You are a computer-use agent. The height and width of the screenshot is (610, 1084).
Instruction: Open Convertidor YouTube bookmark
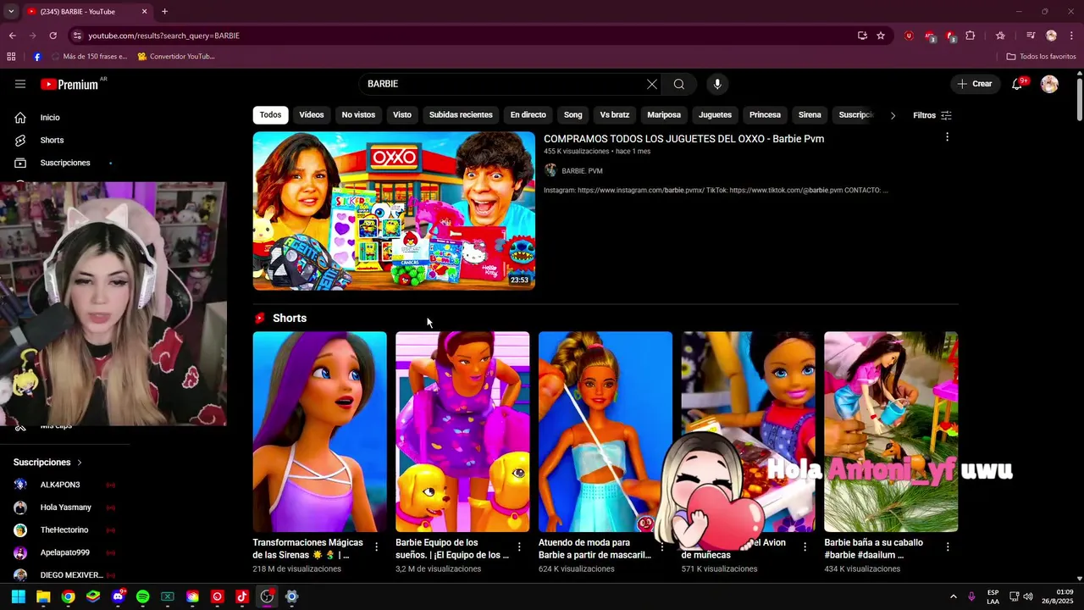(x=176, y=57)
